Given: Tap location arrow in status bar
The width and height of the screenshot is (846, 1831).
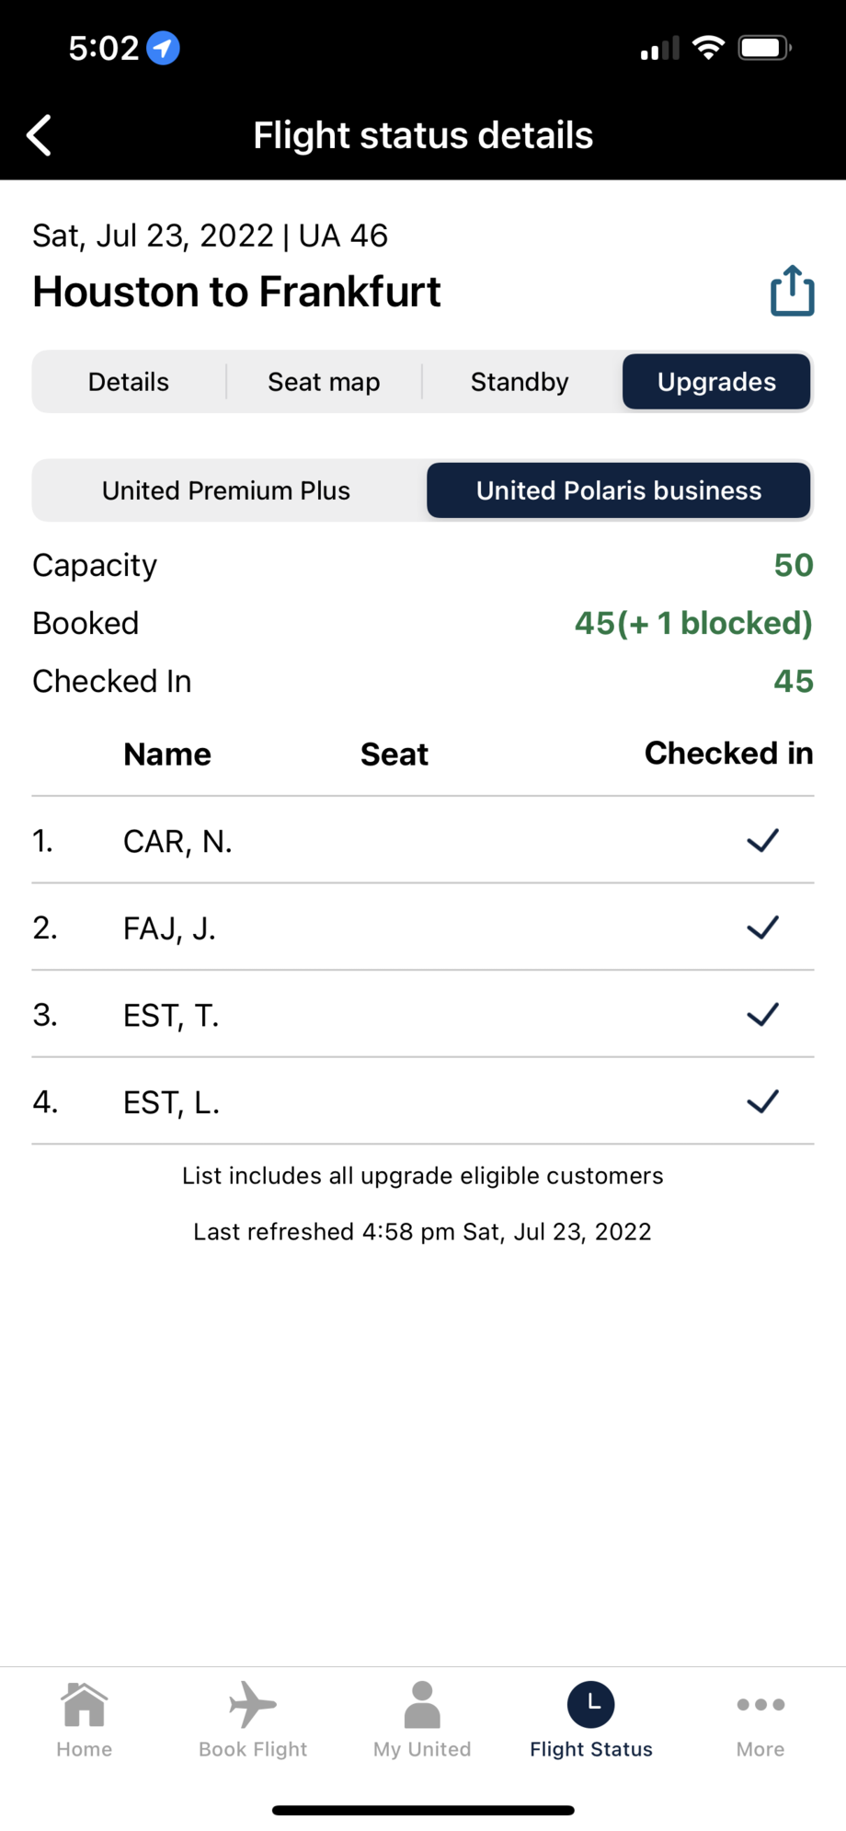Looking at the screenshot, I should tap(164, 48).
